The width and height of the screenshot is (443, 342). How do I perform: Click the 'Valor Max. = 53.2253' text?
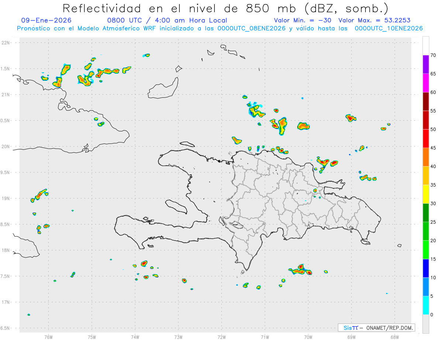click(374, 20)
